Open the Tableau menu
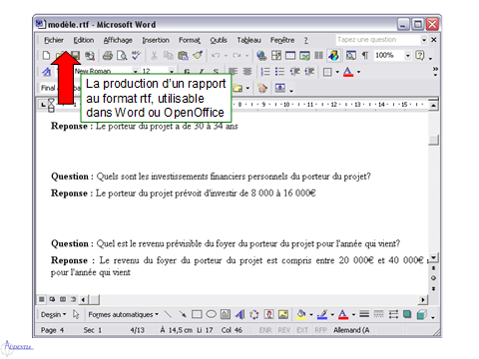The image size is (479, 359). pos(248,40)
